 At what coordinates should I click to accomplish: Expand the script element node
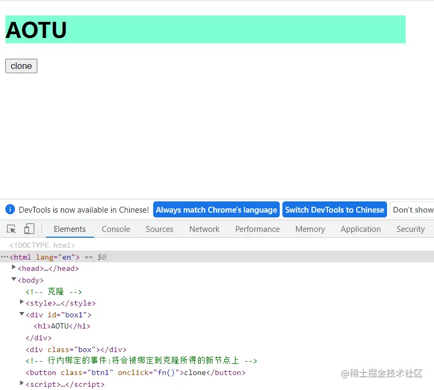coord(21,383)
